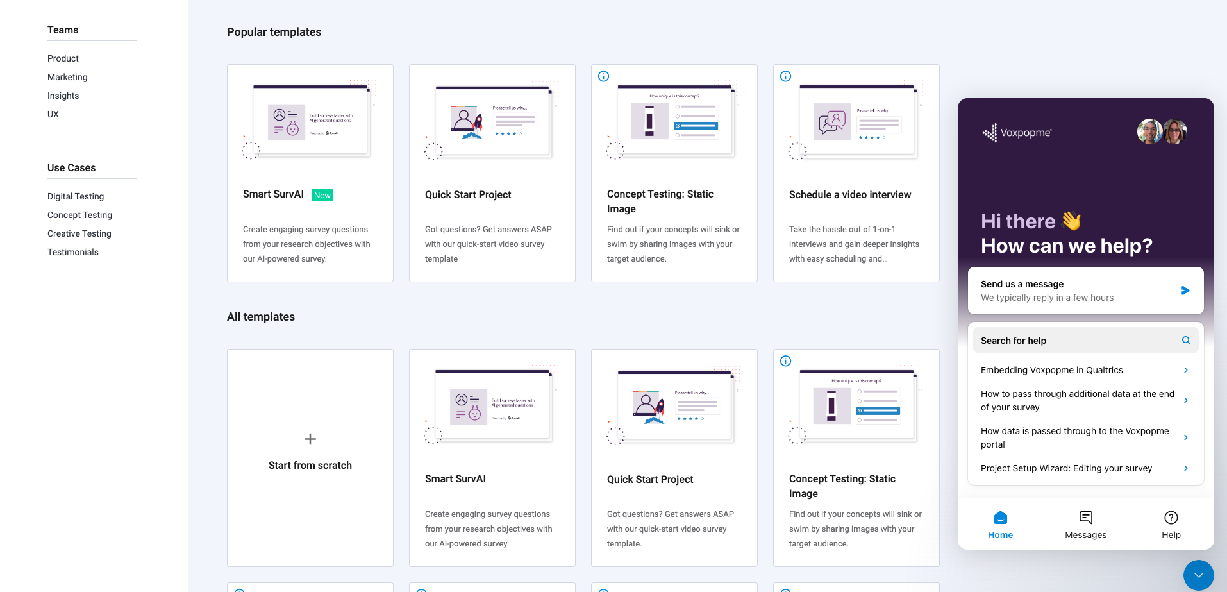Click Start from scratch label
This screenshot has height=592, width=1227.
tap(310, 466)
